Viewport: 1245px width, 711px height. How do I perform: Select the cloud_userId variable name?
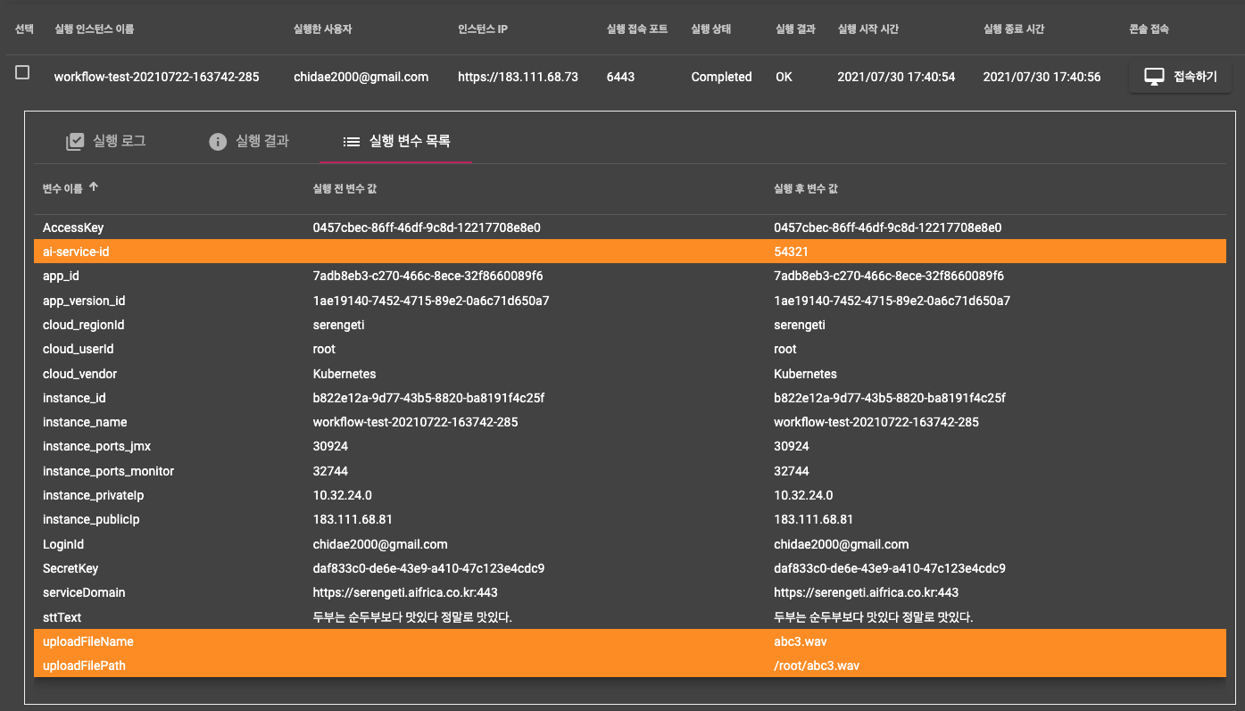(x=79, y=350)
